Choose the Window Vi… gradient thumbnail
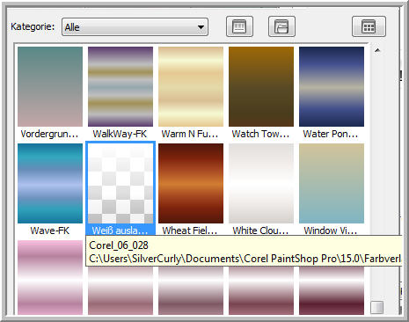 click(x=332, y=183)
